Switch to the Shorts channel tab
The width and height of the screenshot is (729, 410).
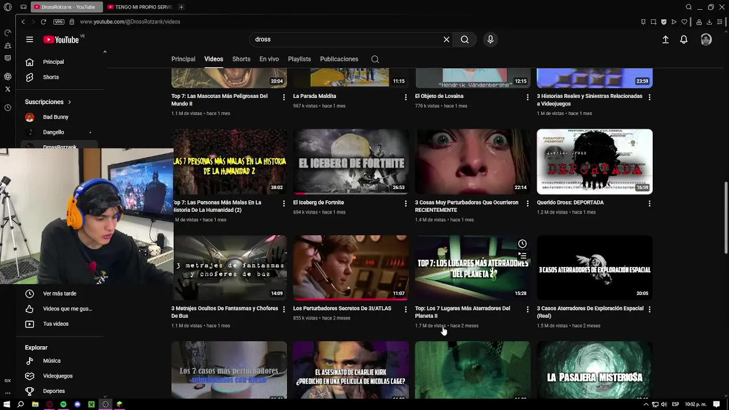point(241,59)
